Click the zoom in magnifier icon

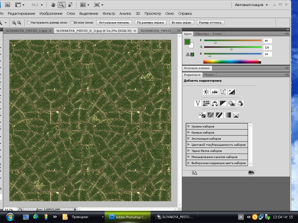click(14, 22)
